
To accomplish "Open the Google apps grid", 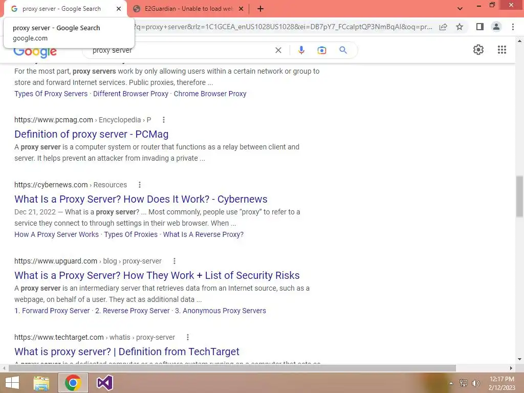I will coord(501,50).
